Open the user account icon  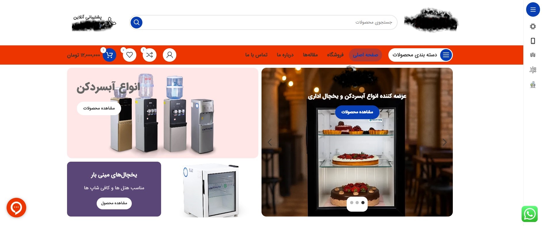170,55
